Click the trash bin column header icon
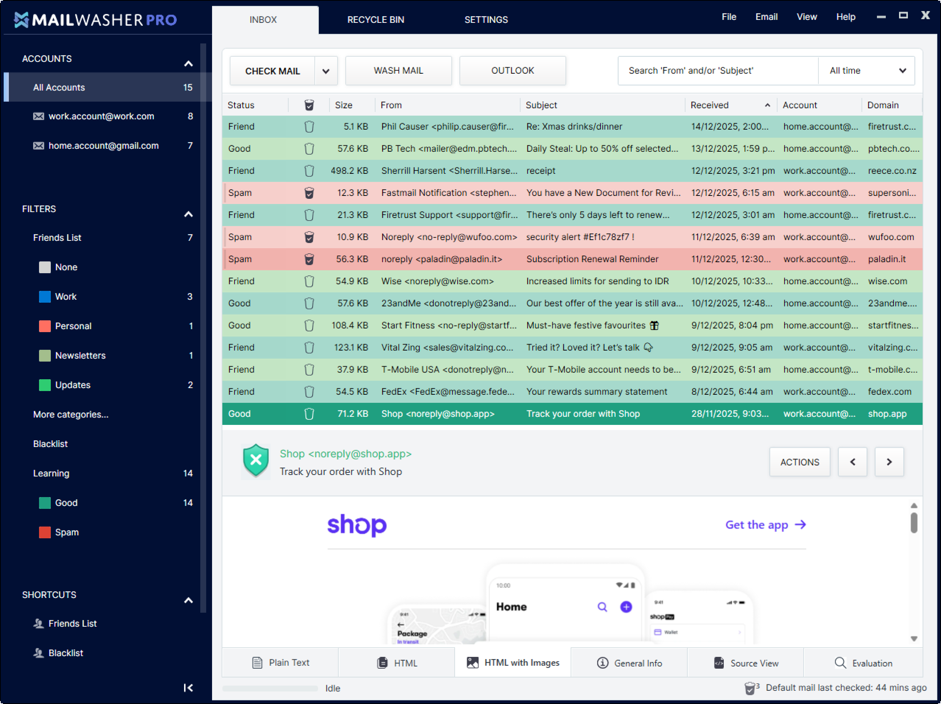Screen dimensions: 941x704 click(x=309, y=105)
